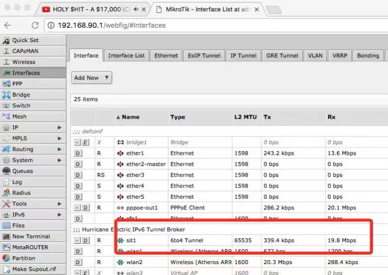
Task: Click pppoe-out1 interface icon
Action: 120,207
